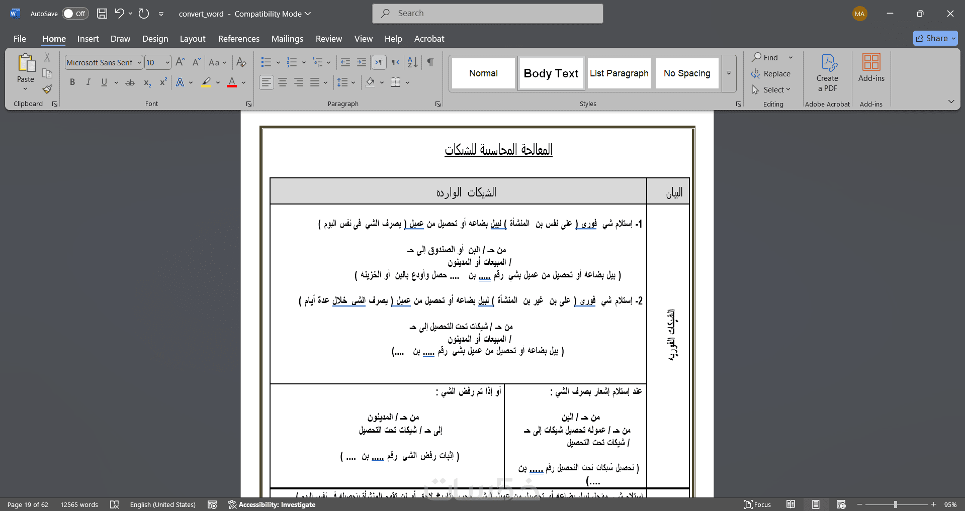965x511 pixels.
Task: Apply strikethrough formatting
Action: tap(130, 82)
